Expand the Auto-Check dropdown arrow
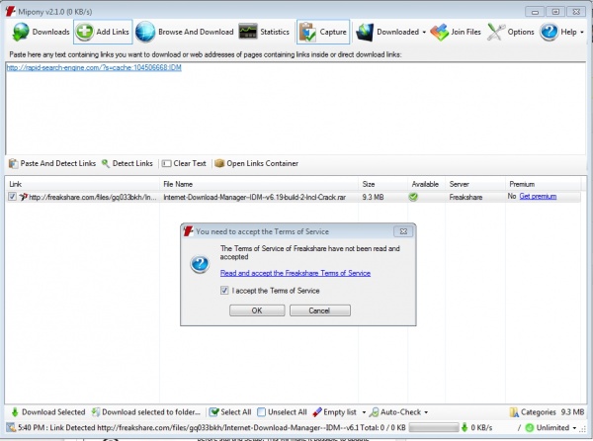 [426, 412]
